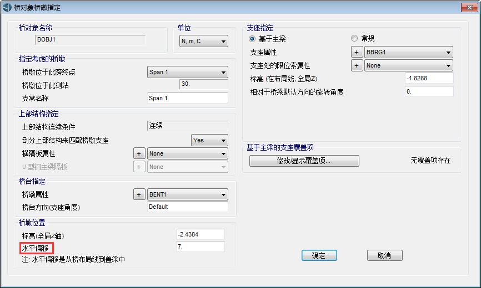
Task: Open the units dropdown showing N, m, C
Action: click(x=204, y=41)
